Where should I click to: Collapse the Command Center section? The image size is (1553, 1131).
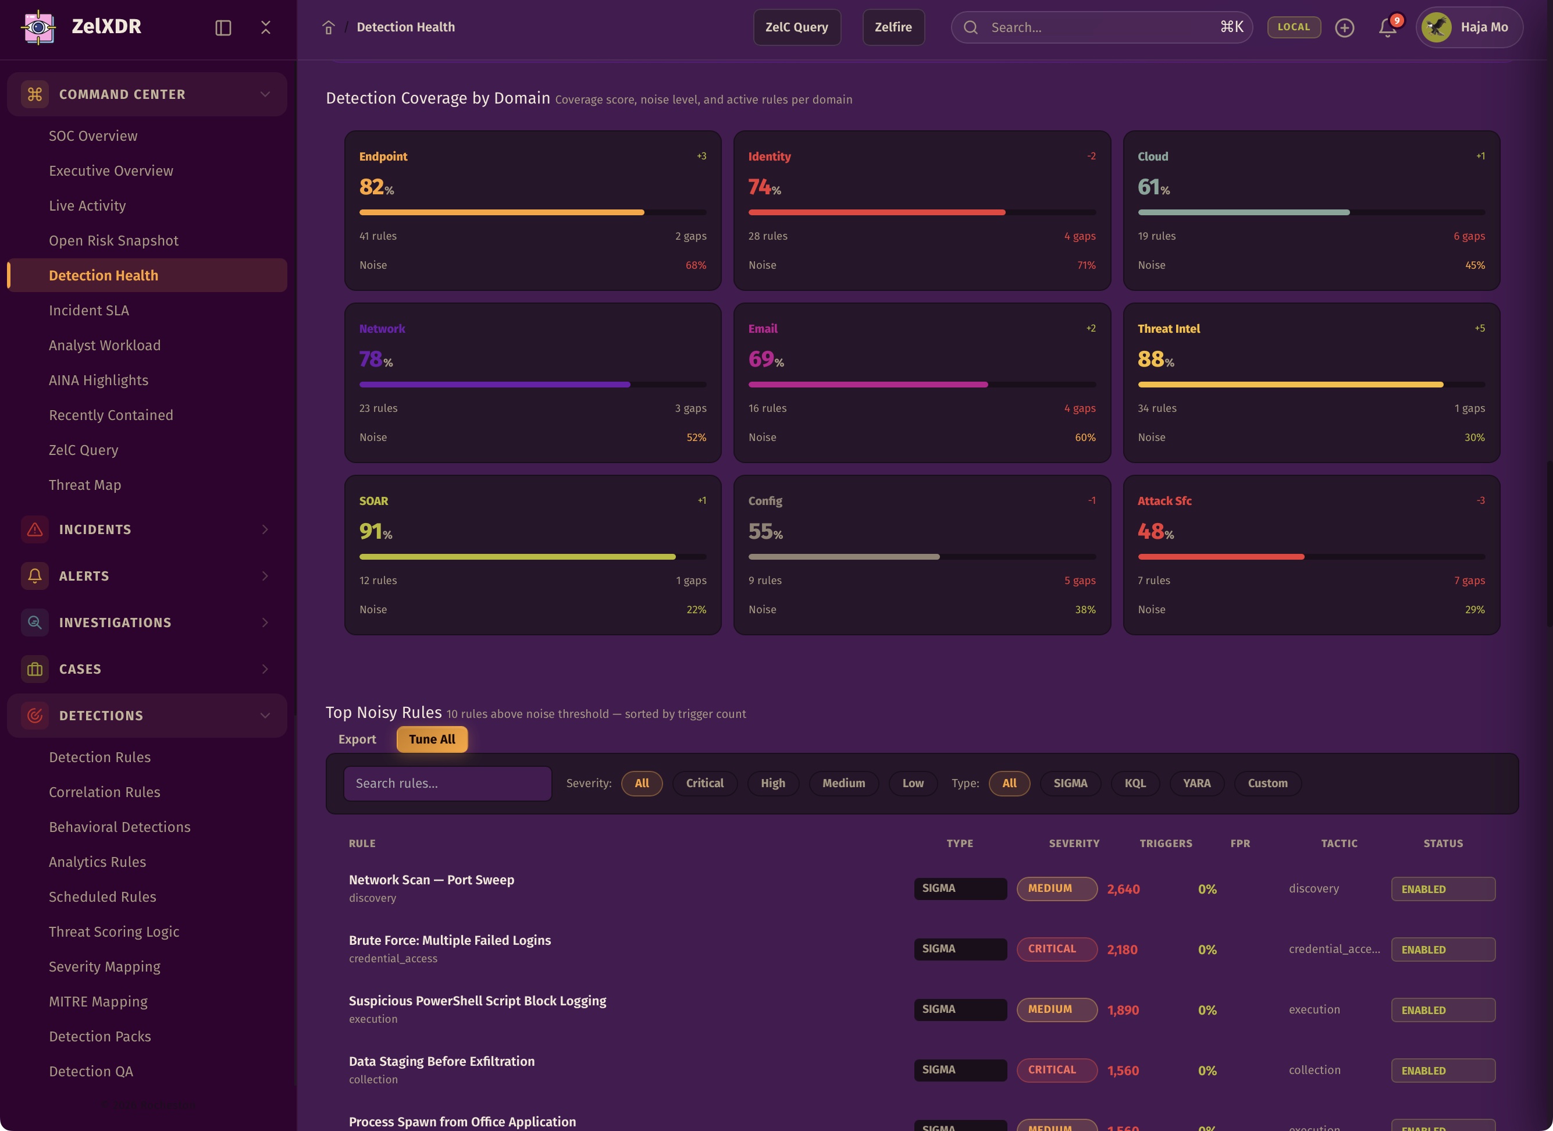265,94
